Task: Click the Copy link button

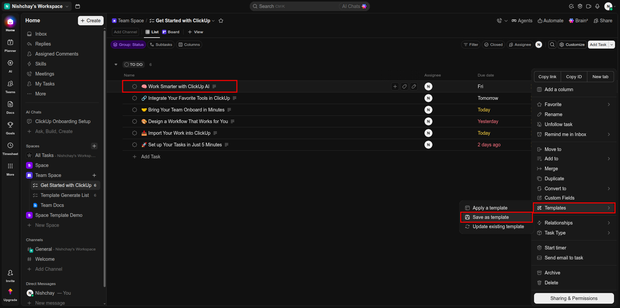Action: coord(547,77)
